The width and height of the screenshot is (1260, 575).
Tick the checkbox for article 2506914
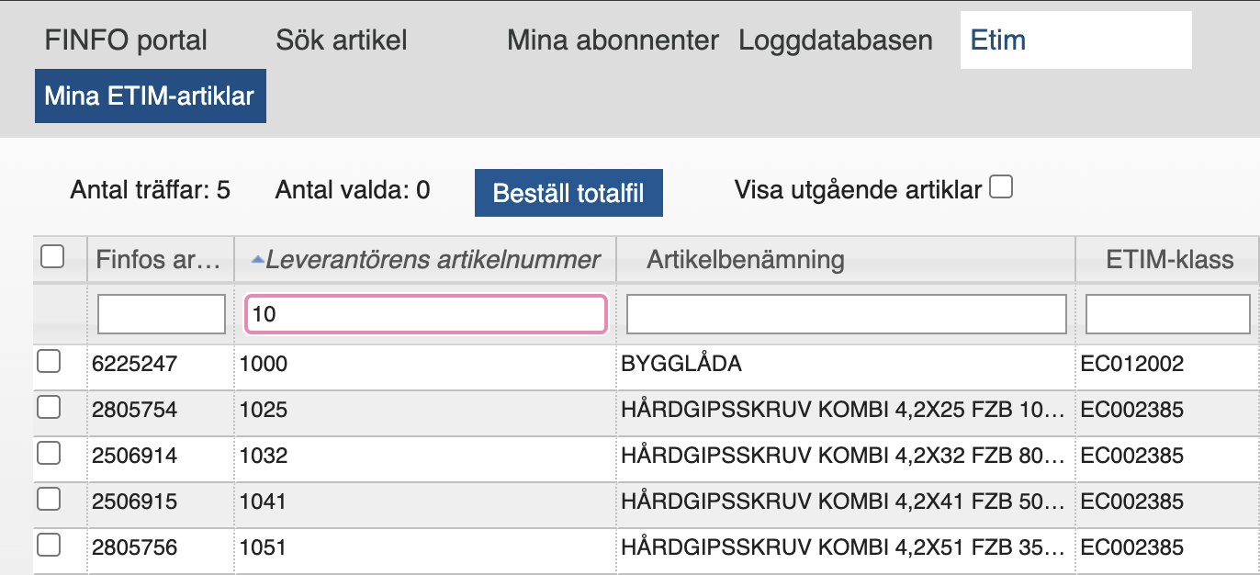pos(49,453)
